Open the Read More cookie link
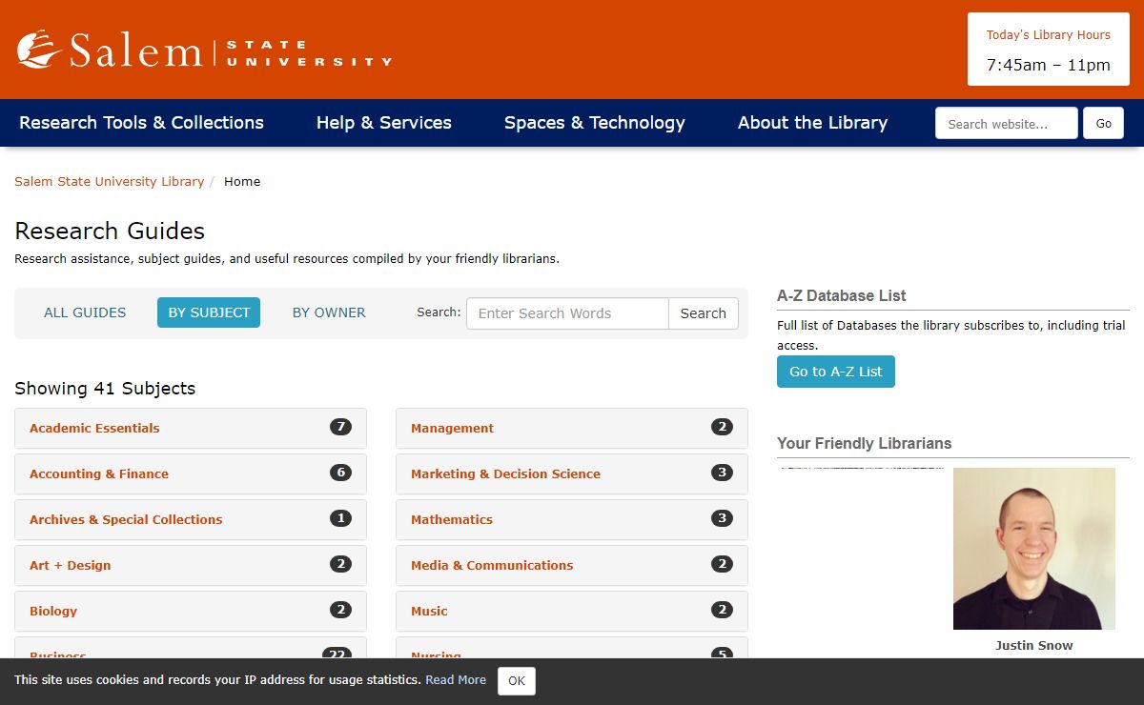 point(456,680)
